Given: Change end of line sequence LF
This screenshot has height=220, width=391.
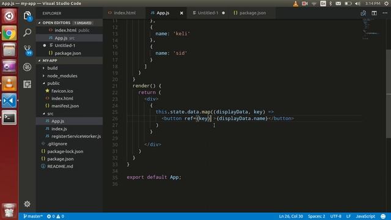Looking at the screenshot, I should [348, 216].
